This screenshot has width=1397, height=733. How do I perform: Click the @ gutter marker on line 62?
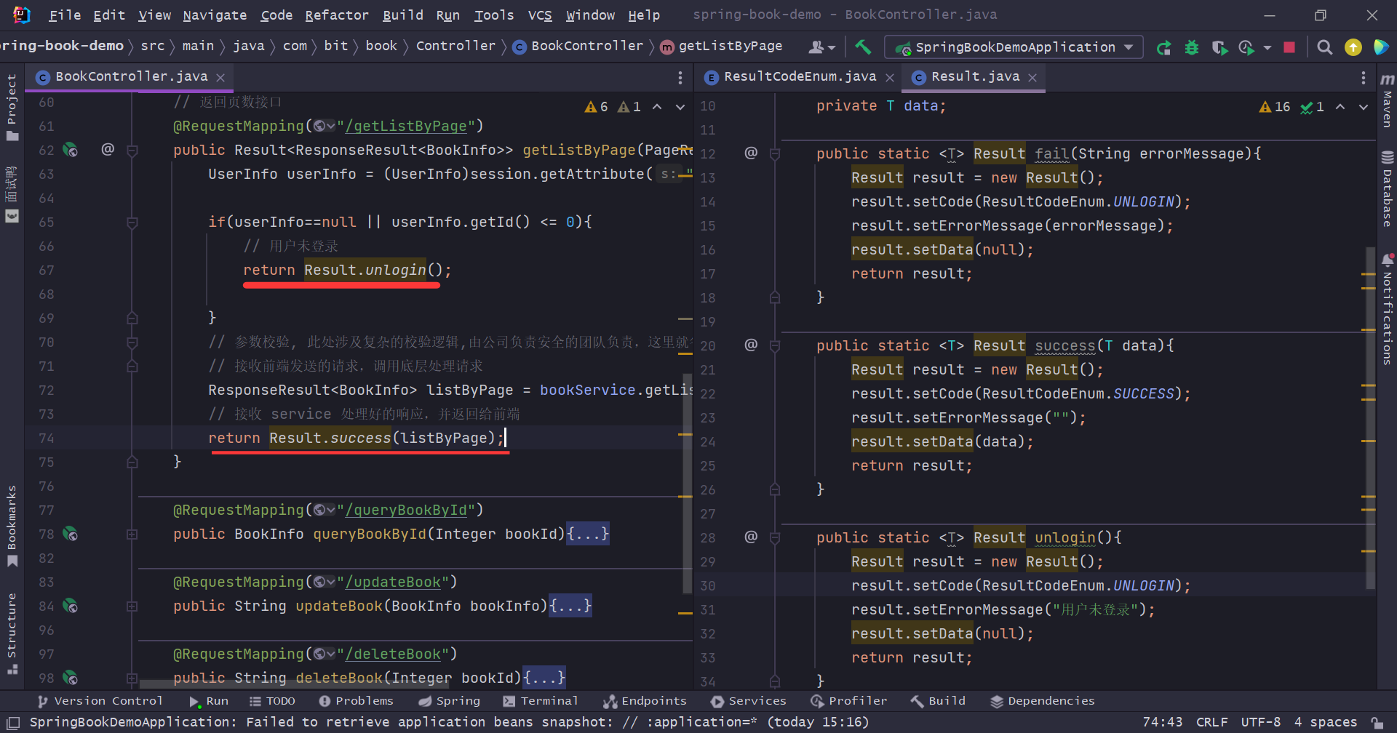(108, 149)
